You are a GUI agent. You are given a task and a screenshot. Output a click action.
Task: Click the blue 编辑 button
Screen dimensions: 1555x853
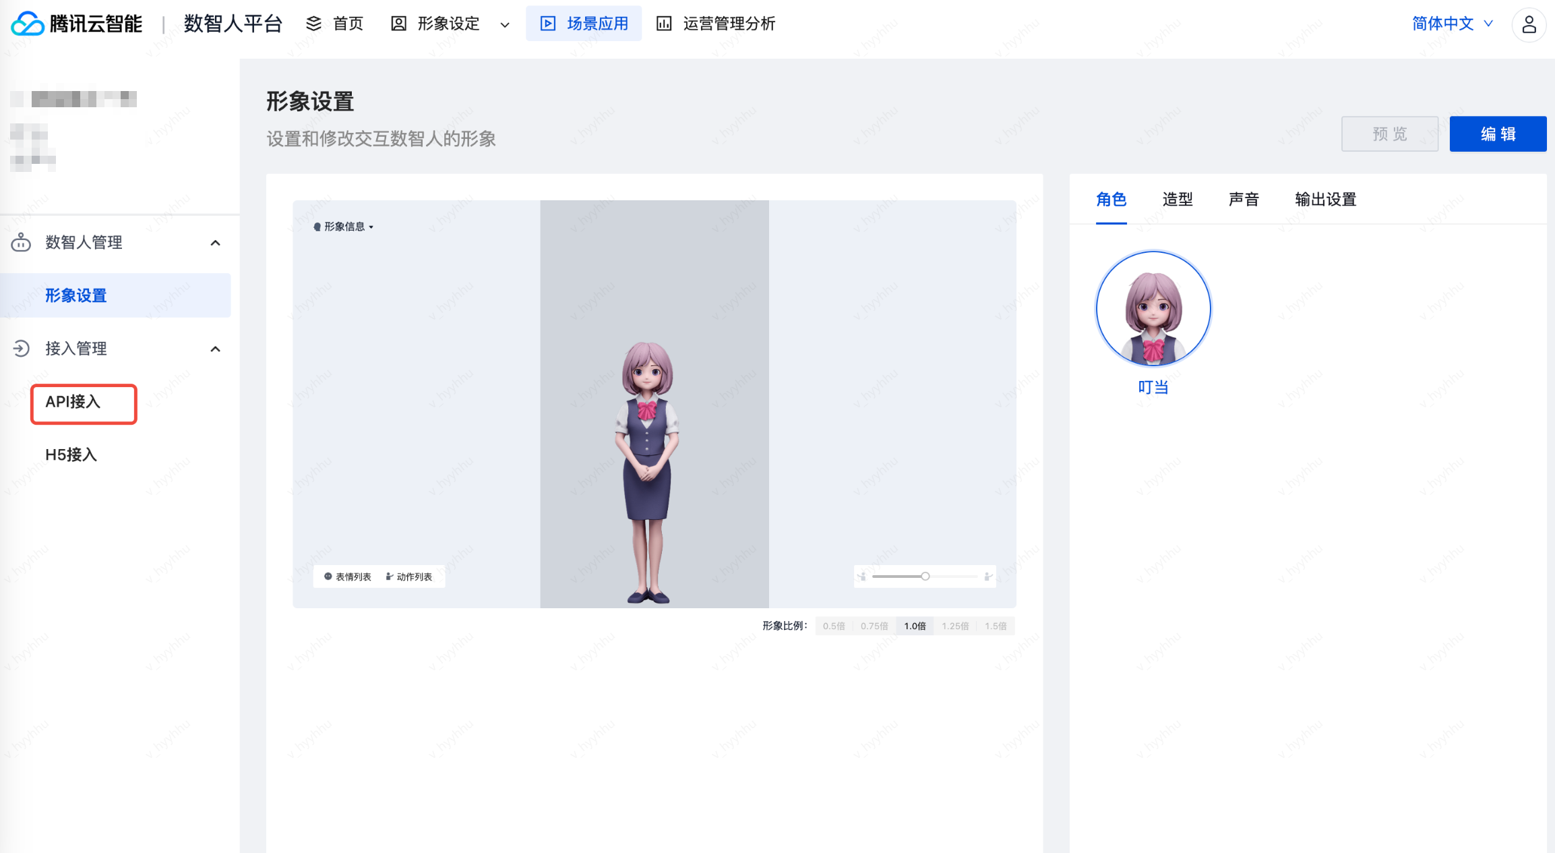(1497, 134)
